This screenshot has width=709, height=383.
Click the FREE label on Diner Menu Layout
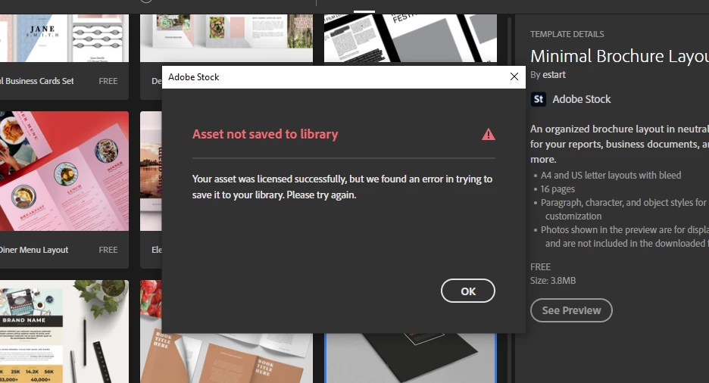pos(108,250)
